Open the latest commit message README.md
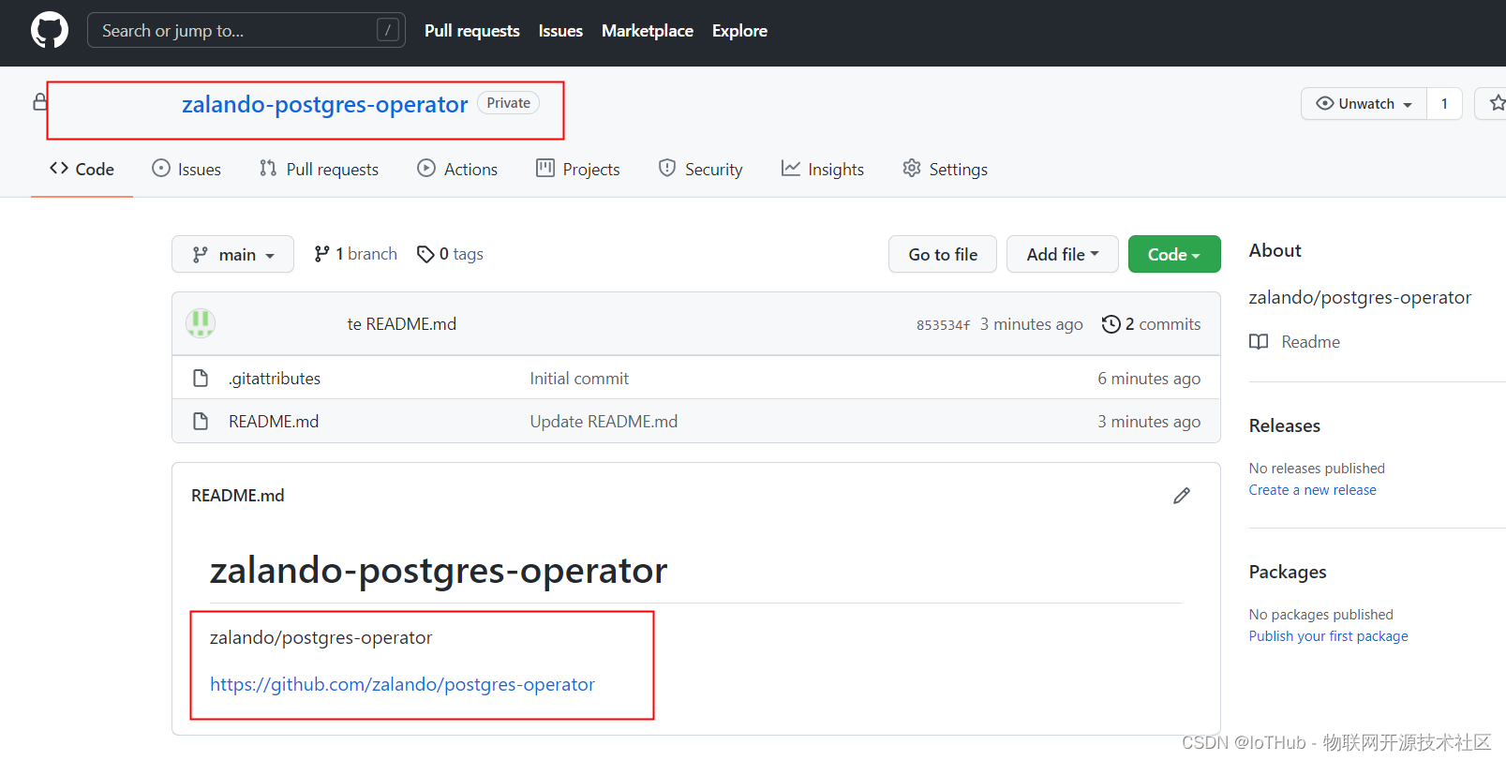This screenshot has height=760, width=1506. [x=402, y=324]
